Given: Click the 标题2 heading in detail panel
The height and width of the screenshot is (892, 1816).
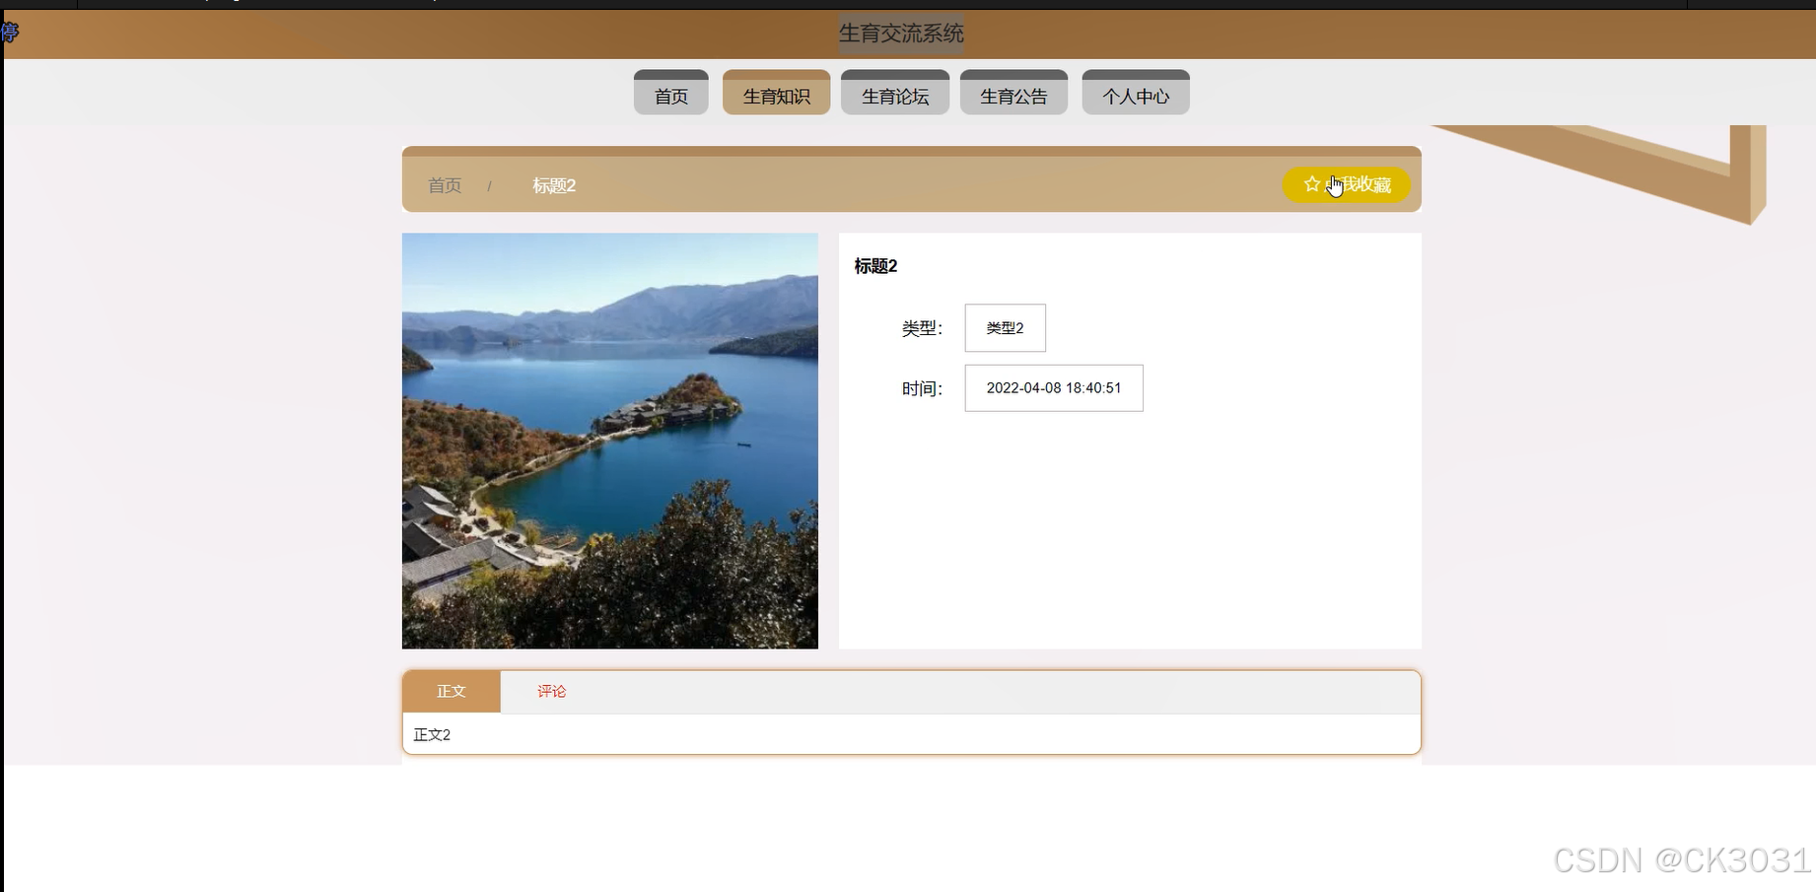Looking at the screenshot, I should point(875,266).
